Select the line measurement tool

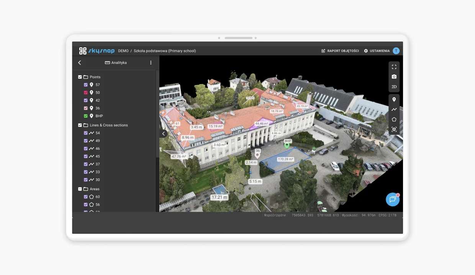click(x=394, y=109)
